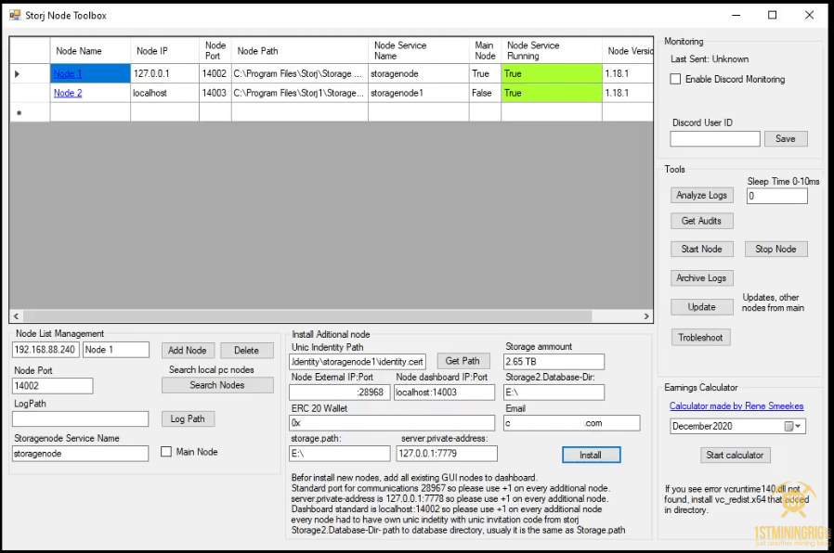Click the table scrollbar left arrow
The width and height of the screenshot is (834, 553).
click(16, 316)
